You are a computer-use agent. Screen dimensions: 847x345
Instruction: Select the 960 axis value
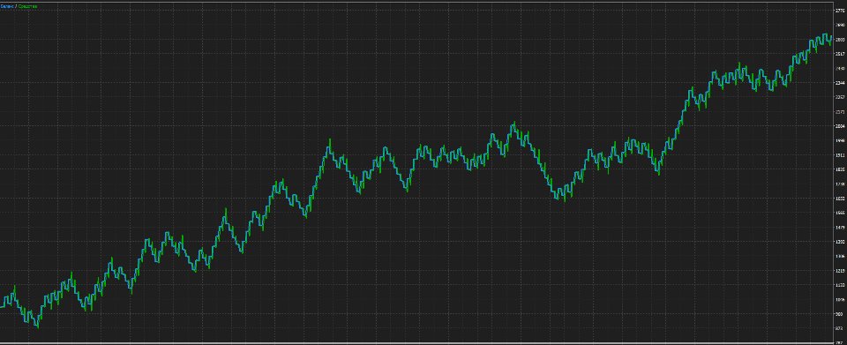coord(840,314)
